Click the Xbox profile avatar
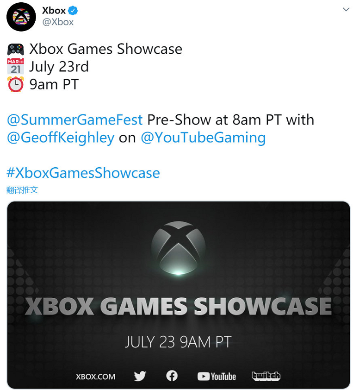The image size is (359, 390). 21,17
